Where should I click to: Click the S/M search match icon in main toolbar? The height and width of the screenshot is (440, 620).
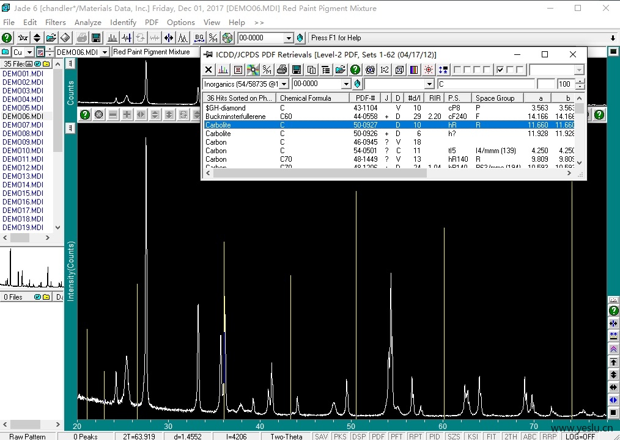click(213, 38)
